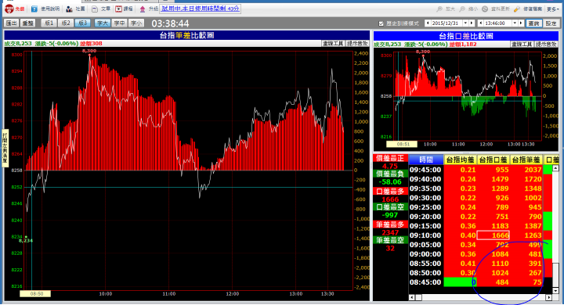Screen dimensions: 564x305
Task: Open the 文章 articles icon
Action: [x=95, y=9]
